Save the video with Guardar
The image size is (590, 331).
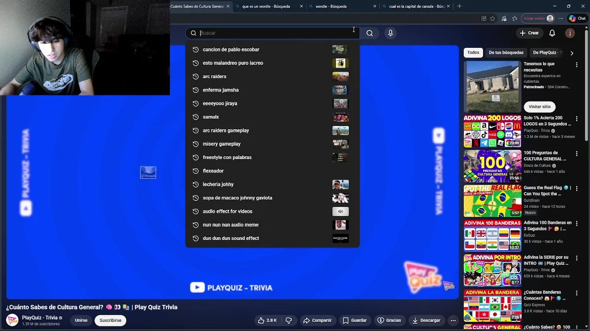354,320
